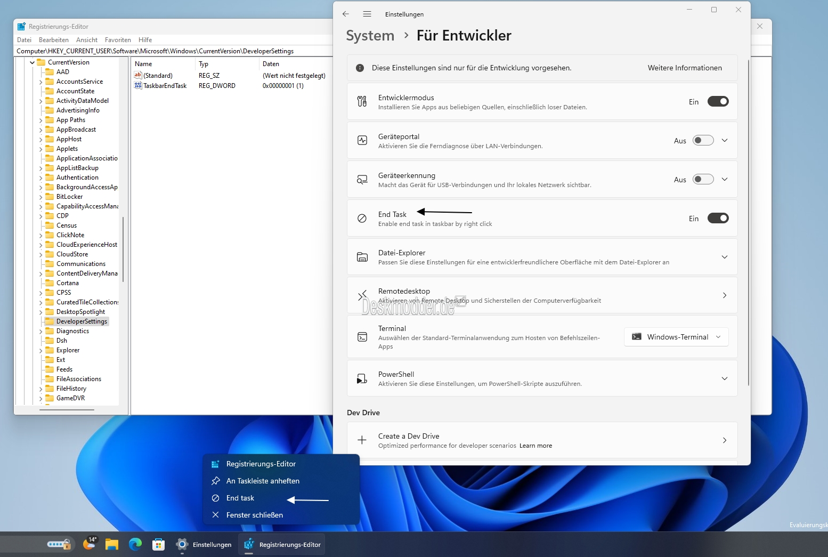The width and height of the screenshot is (828, 557).
Task: Click the plus icon for Create a Dev Drive
Action: [x=362, y=440]
